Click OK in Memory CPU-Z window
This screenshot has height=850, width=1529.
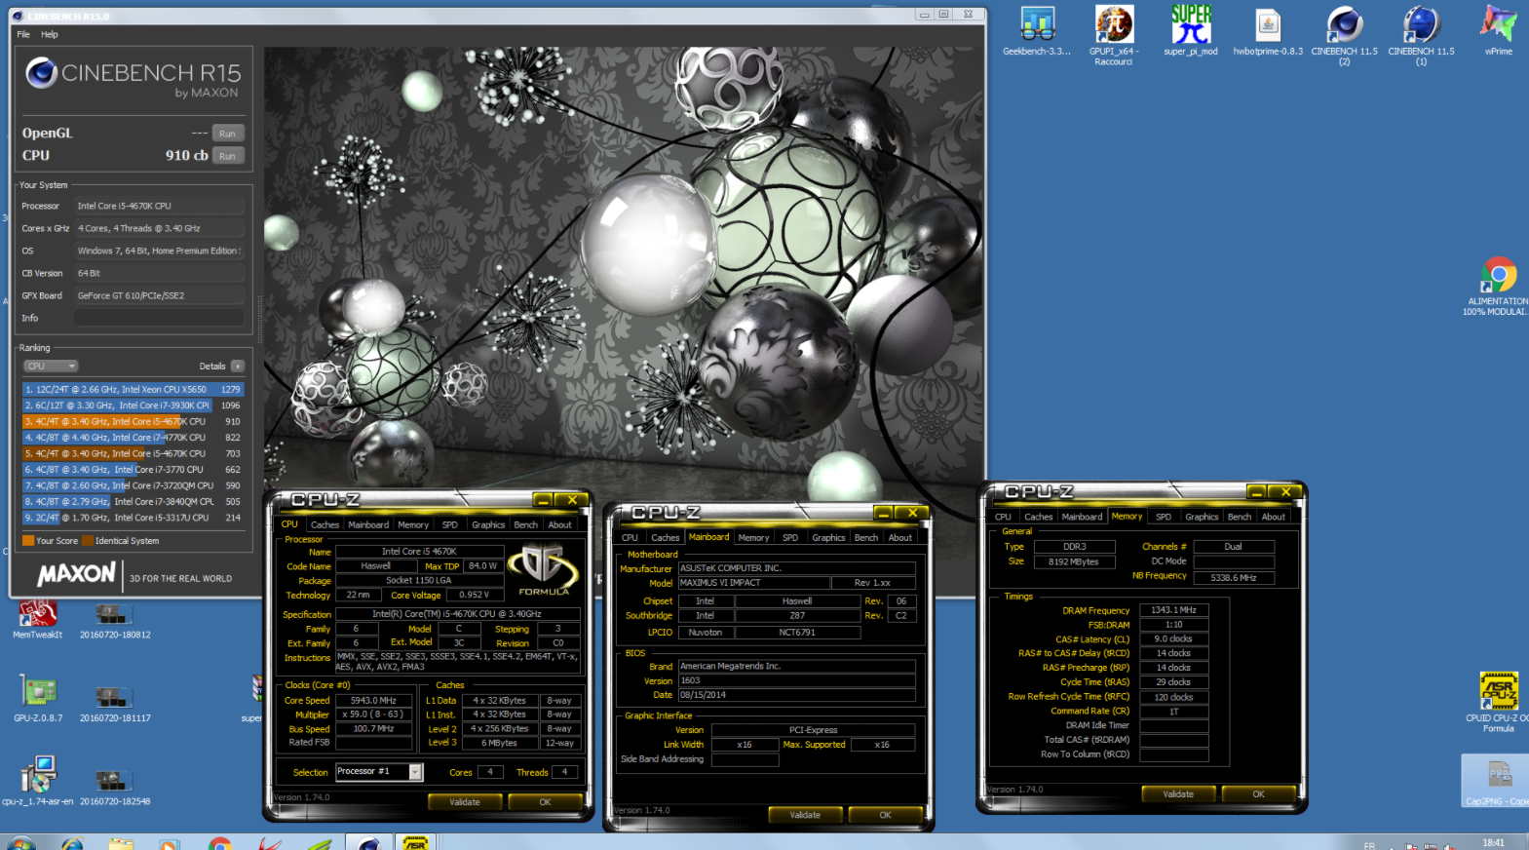pyautogui.click(x=1258, y=793)
